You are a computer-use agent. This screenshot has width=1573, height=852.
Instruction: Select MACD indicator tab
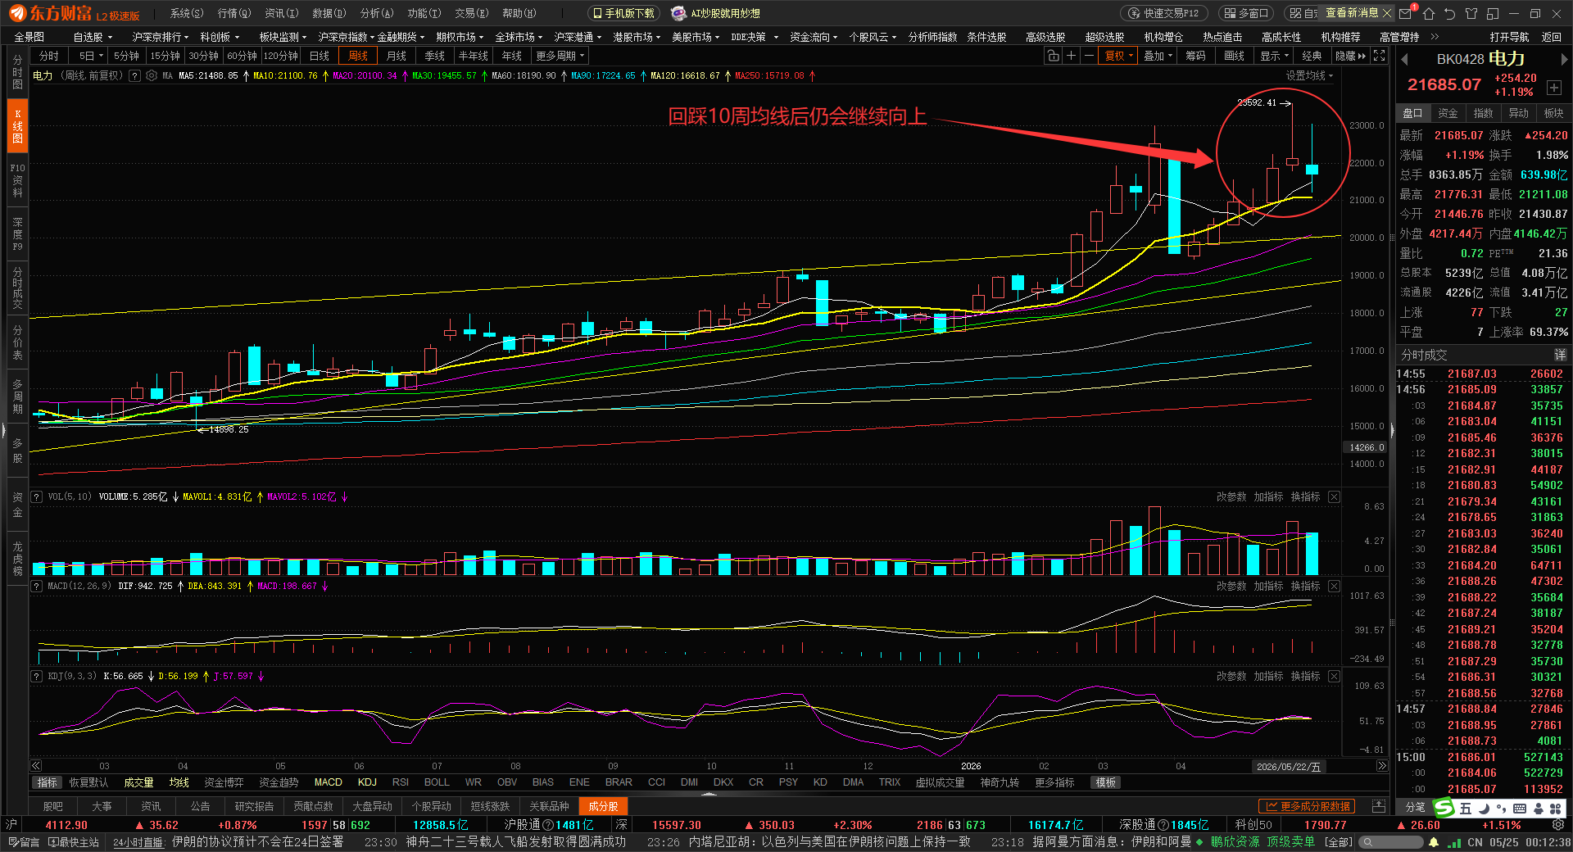pos(329,782)
